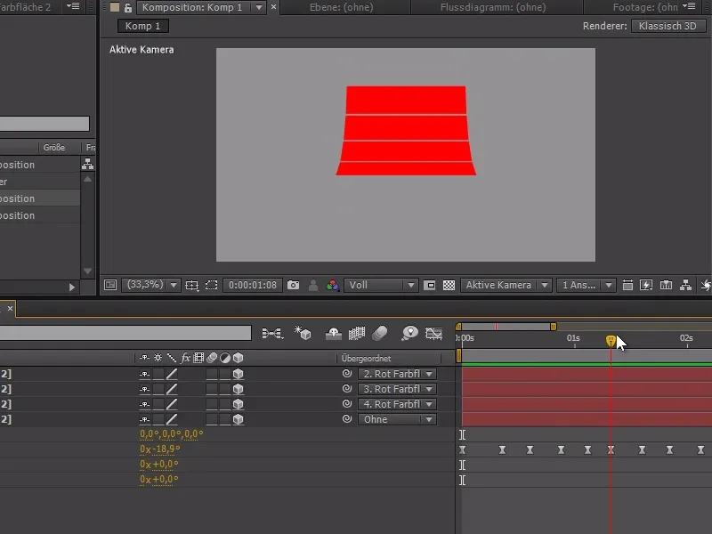Open dropdown arrow next to Komposition: Komp 1
The image size is (712, 534).
coord(259,7)
